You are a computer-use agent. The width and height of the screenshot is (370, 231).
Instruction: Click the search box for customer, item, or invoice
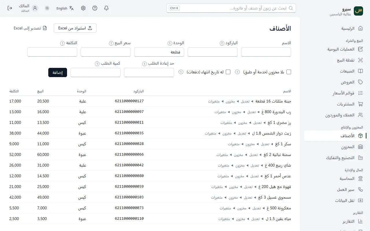pyautogui.click(x=231, y=8)
